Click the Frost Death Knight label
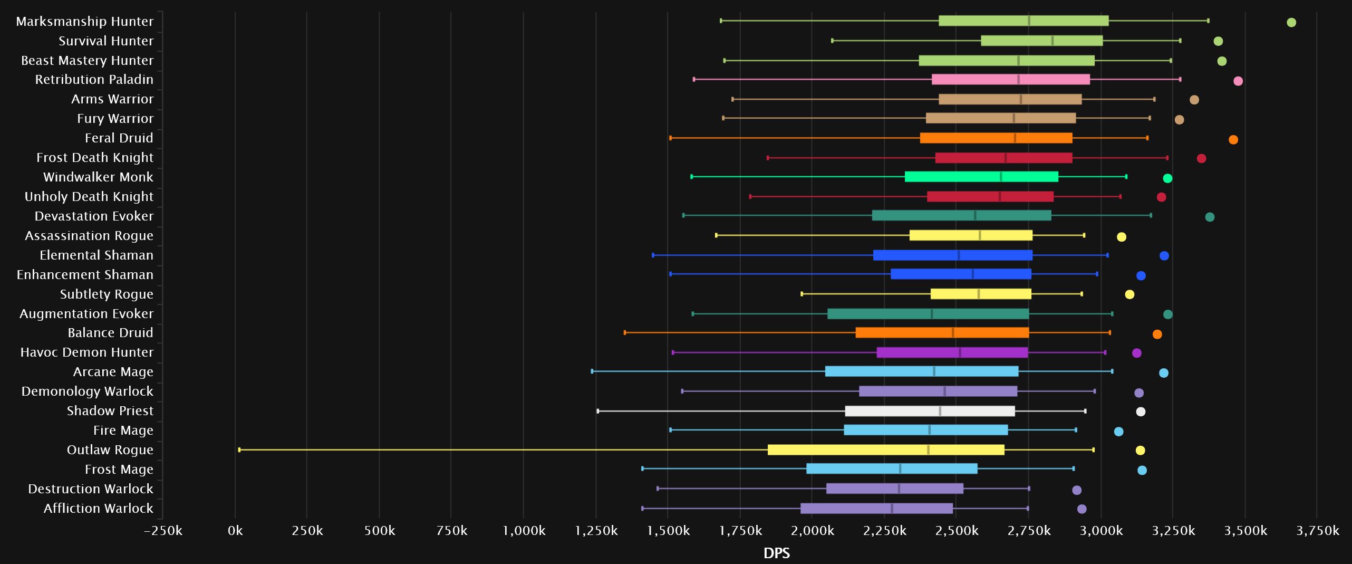The image size is (1352, 564). [95, 158]
